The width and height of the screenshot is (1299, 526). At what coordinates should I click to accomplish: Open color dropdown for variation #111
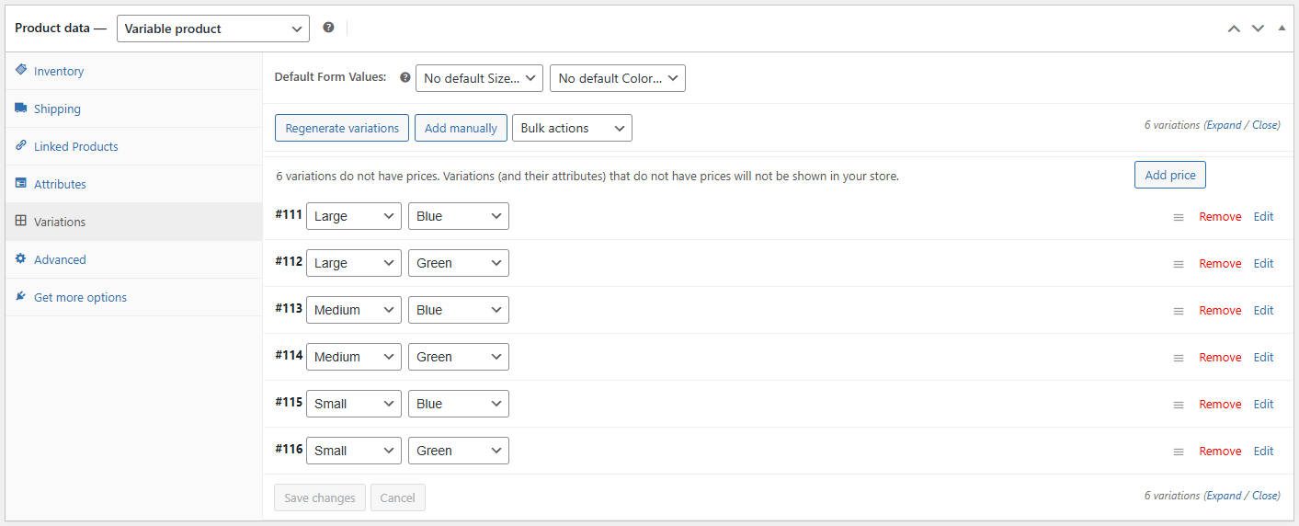[459, 216]
